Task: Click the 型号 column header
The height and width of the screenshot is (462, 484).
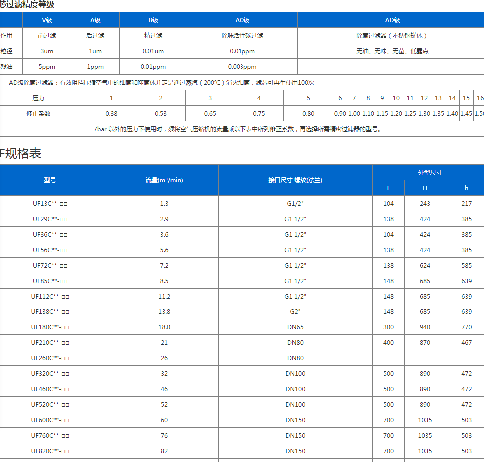Action: (54, 180)
